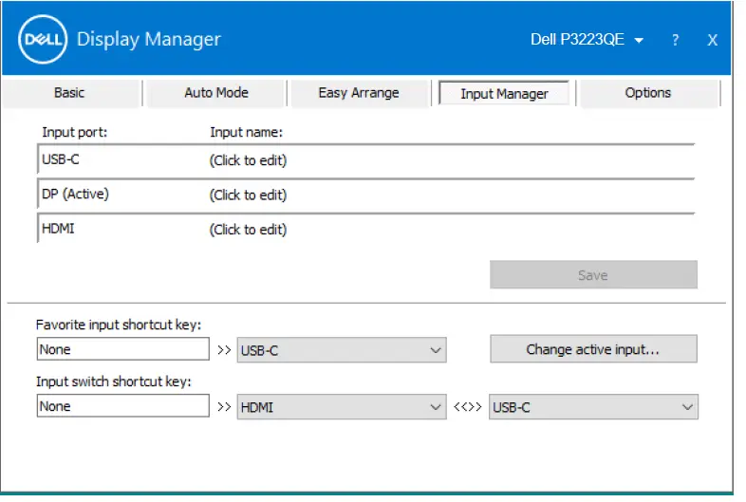Expand the favorite input USB-C dropdown

pos(342,350)
